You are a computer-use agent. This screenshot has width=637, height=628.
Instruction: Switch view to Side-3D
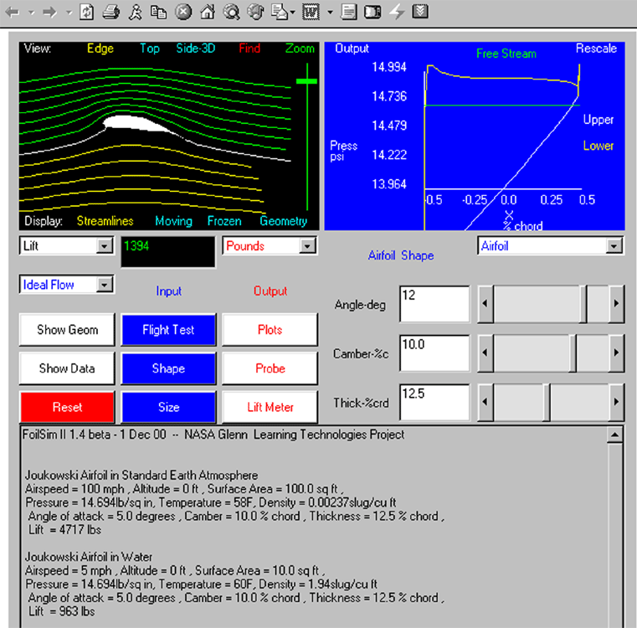pos(195,49)
